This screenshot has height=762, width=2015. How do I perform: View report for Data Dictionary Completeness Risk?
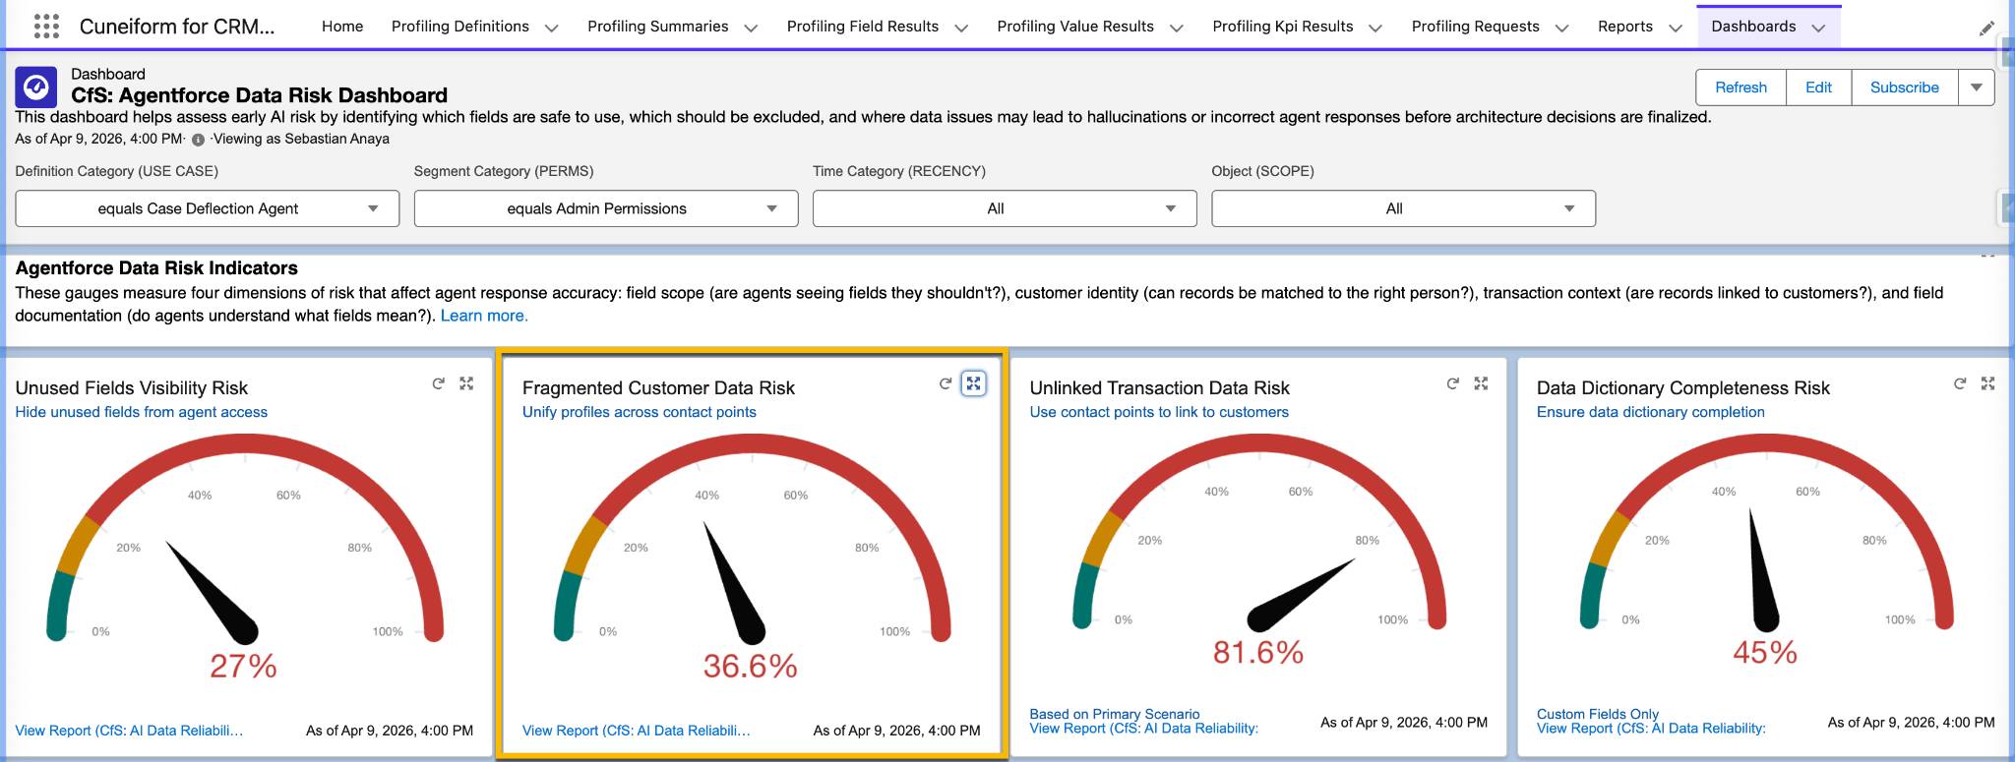point(1651,729)
